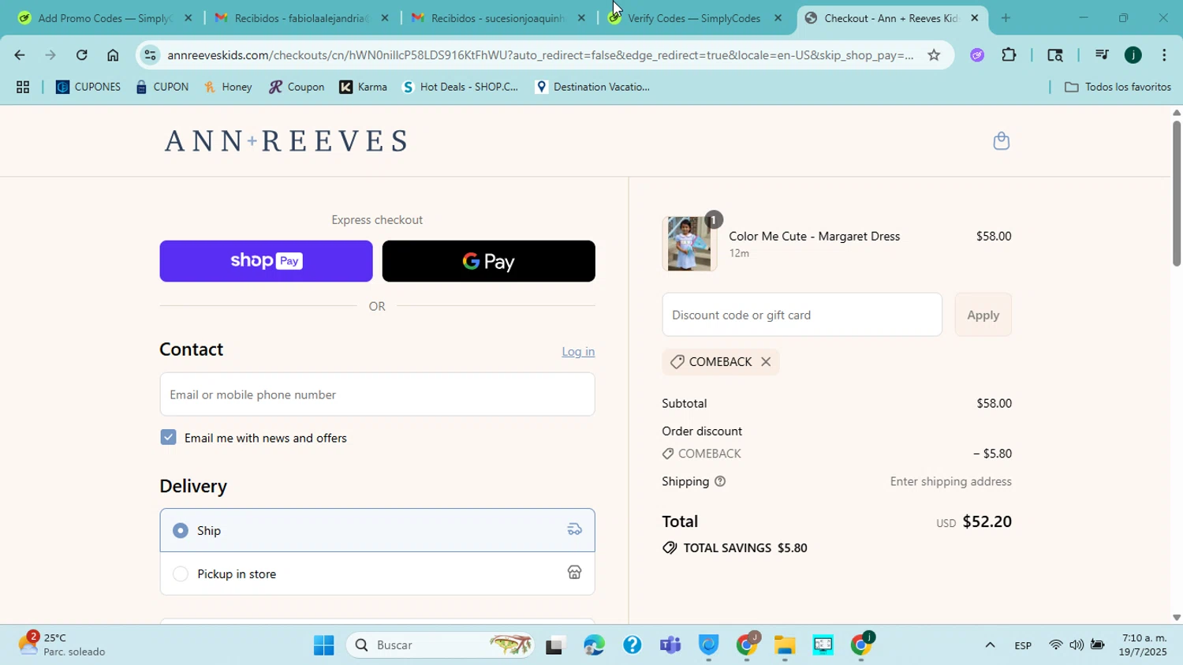Reload the checkout page
Image resolution: width=1183 pixels, height=665 pixels.
pos(82,55)
